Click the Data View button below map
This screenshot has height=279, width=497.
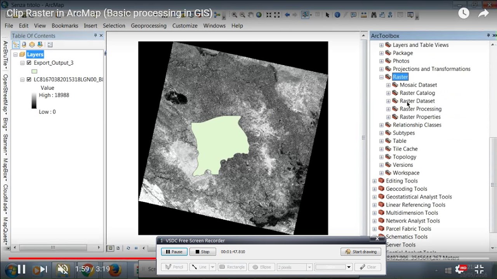[111, 248]
